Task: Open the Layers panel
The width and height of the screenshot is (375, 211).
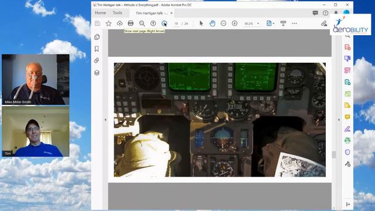Action: click(x=97, y=73)
